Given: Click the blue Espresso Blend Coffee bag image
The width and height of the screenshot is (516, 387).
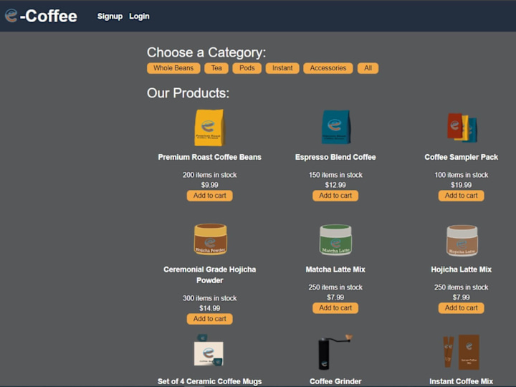Looking at the screenshot, I should point(335,127).
